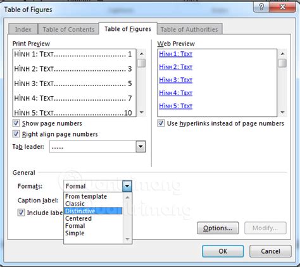Open the Hình 1: Text web preview link
The image size is (300, 267).
click(x=175, y=54)
